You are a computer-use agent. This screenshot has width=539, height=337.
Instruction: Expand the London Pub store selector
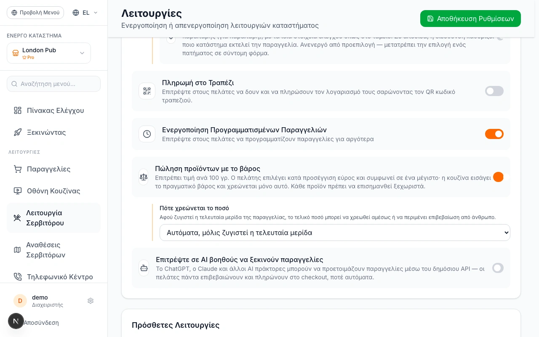(49, 53)
